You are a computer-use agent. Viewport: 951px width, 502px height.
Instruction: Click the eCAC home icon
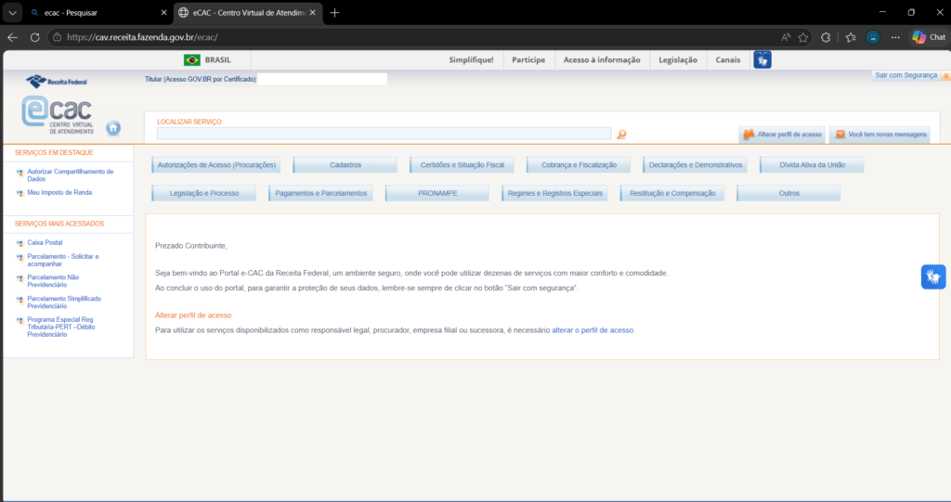click(113, 128)
